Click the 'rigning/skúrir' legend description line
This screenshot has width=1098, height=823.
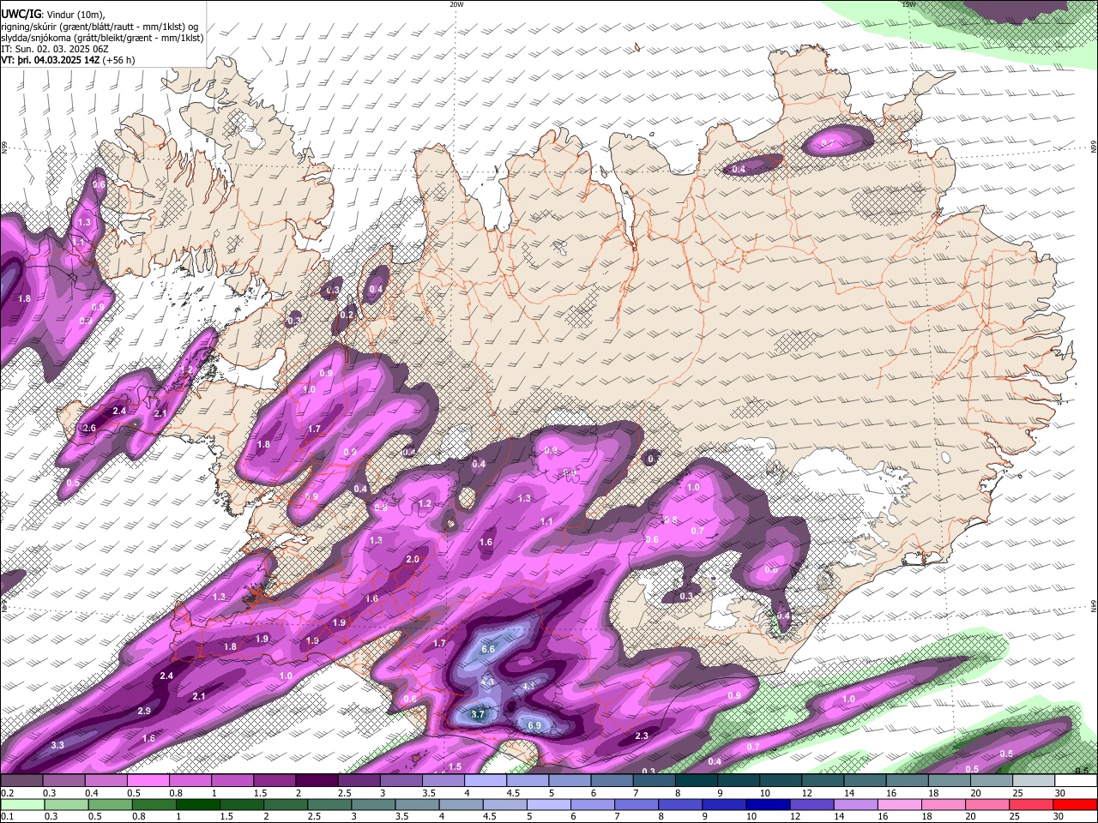100,26
